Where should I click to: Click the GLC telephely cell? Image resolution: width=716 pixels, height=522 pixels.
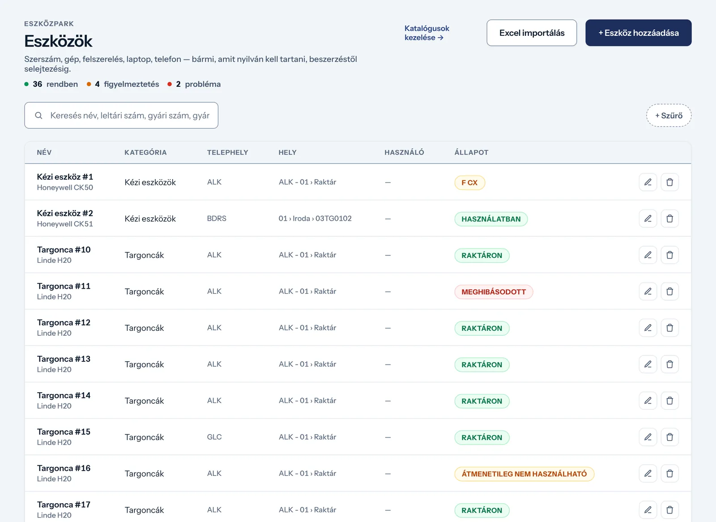click(214, 437)
